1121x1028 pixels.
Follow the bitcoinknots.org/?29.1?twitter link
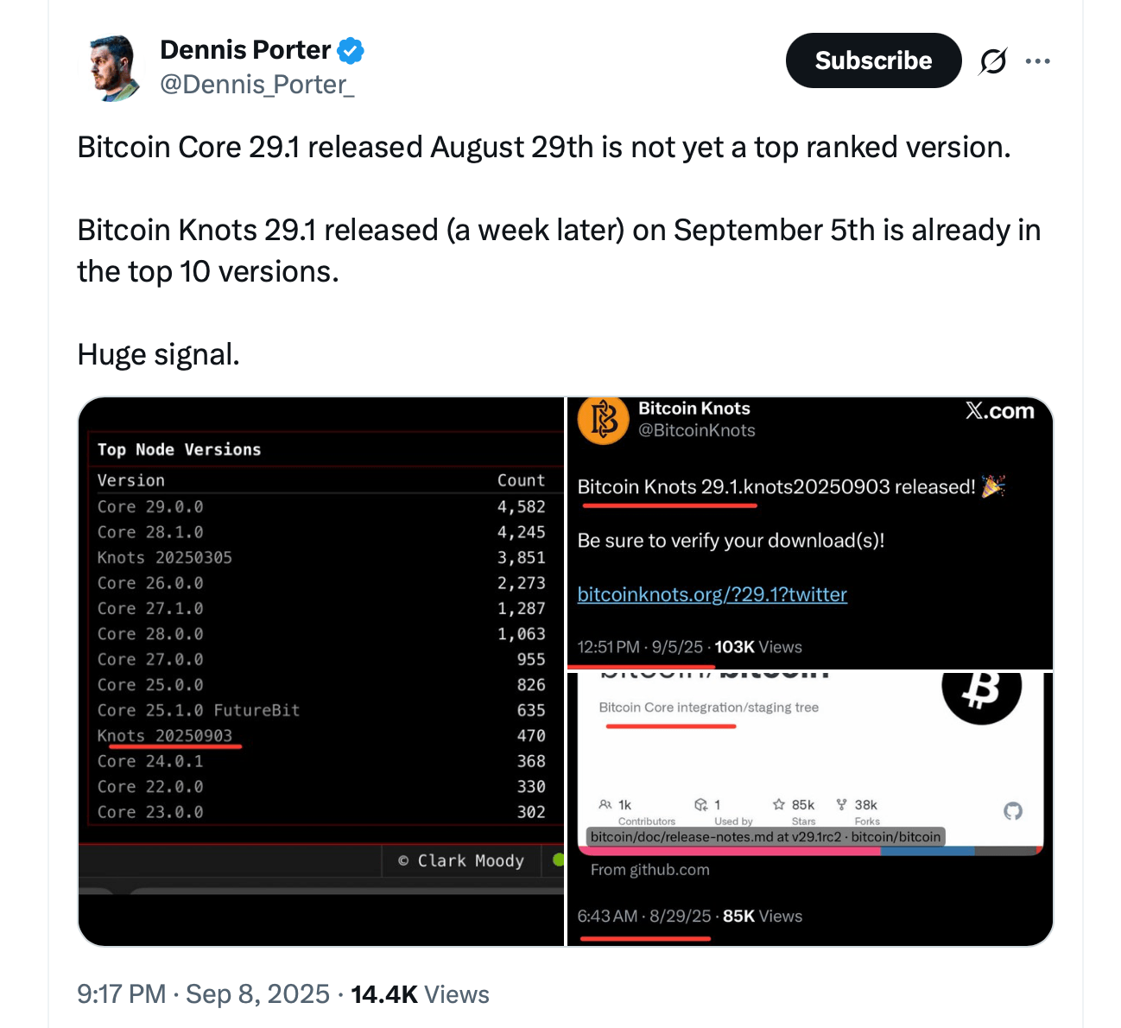pos(712,594)
